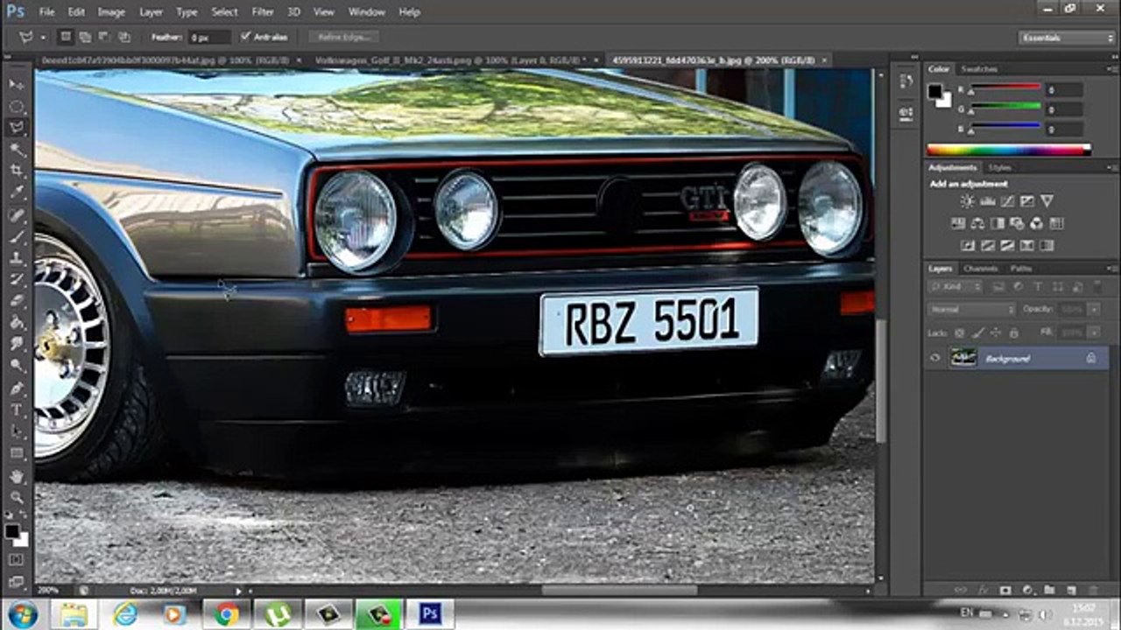
Task: Switch to the Channels tab
Action: coord(981,269)
